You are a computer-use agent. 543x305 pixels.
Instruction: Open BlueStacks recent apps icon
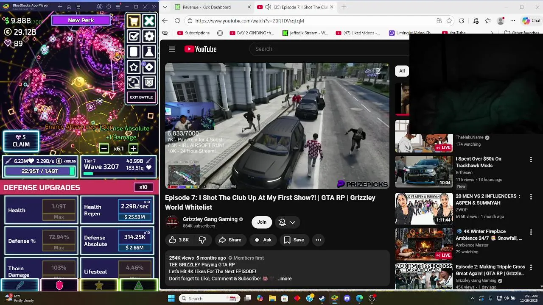pyautogui.click(x=78, y=7)
